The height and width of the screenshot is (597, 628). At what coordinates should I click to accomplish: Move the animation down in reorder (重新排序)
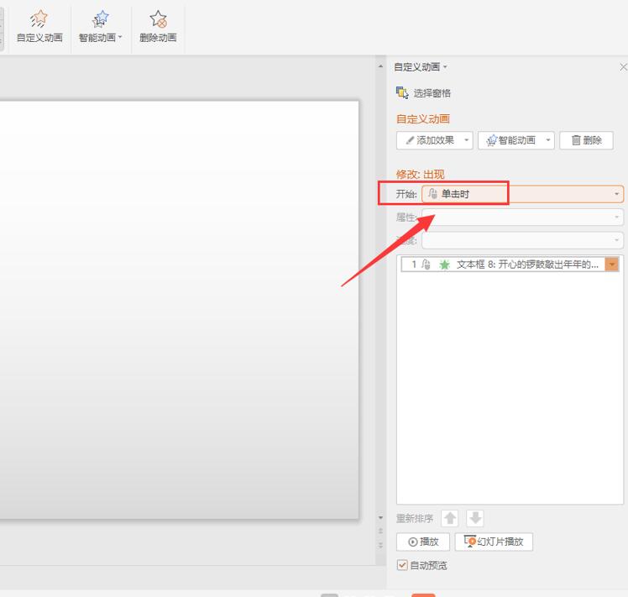click(x=475, y=518)
